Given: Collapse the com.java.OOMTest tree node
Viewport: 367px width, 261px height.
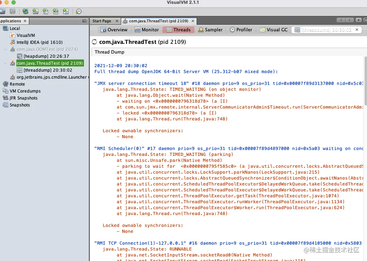Looking at the screenshot, I should click(x=6, y=49).
